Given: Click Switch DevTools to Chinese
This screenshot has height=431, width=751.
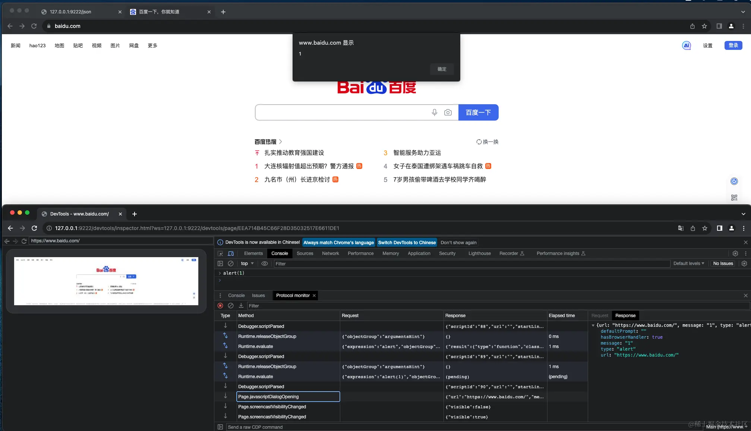Looking at the screenshot, I should coord(407,243).
